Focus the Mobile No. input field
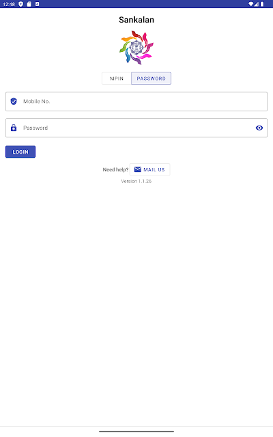 [x=136, y=102]
